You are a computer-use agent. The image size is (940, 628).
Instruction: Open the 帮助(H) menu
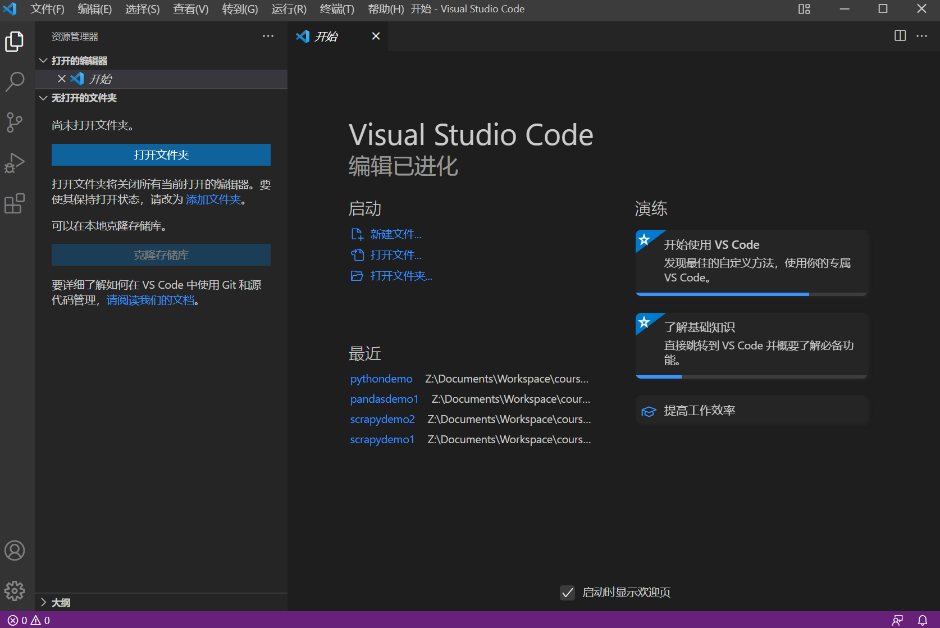(386, 9)
